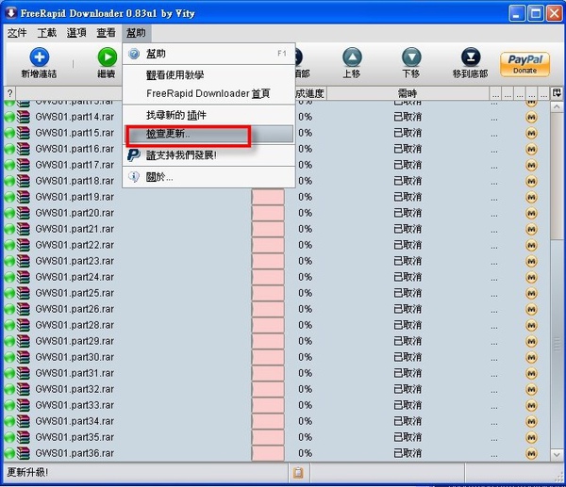Click the 下移 move down toolbar icon
The width and height of the screenshot is (566, 487).
pyautogui.click(x=410, y=57)
